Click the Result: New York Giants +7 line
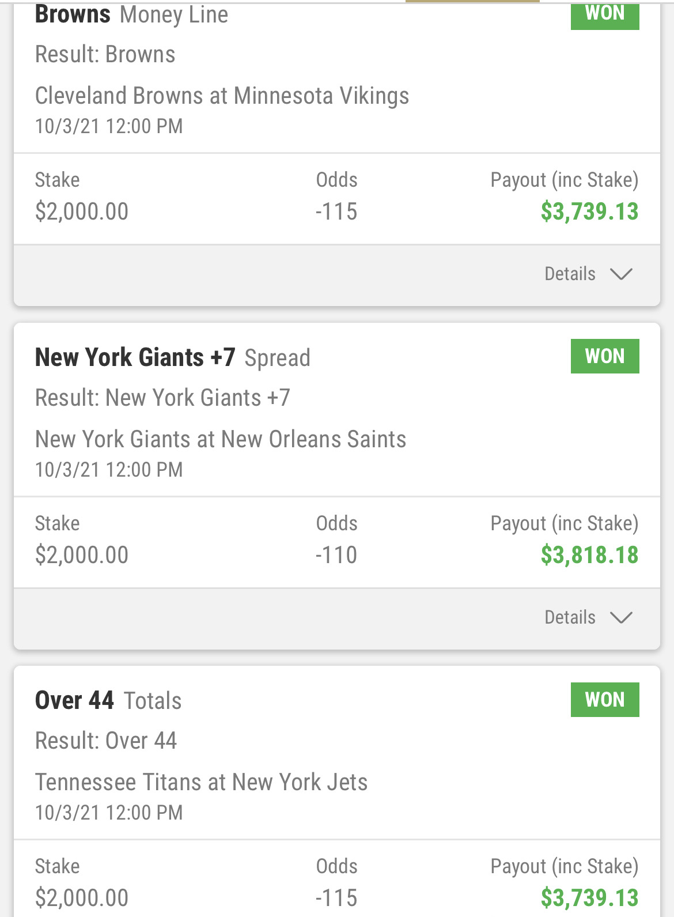 click(x=162, y=398)
